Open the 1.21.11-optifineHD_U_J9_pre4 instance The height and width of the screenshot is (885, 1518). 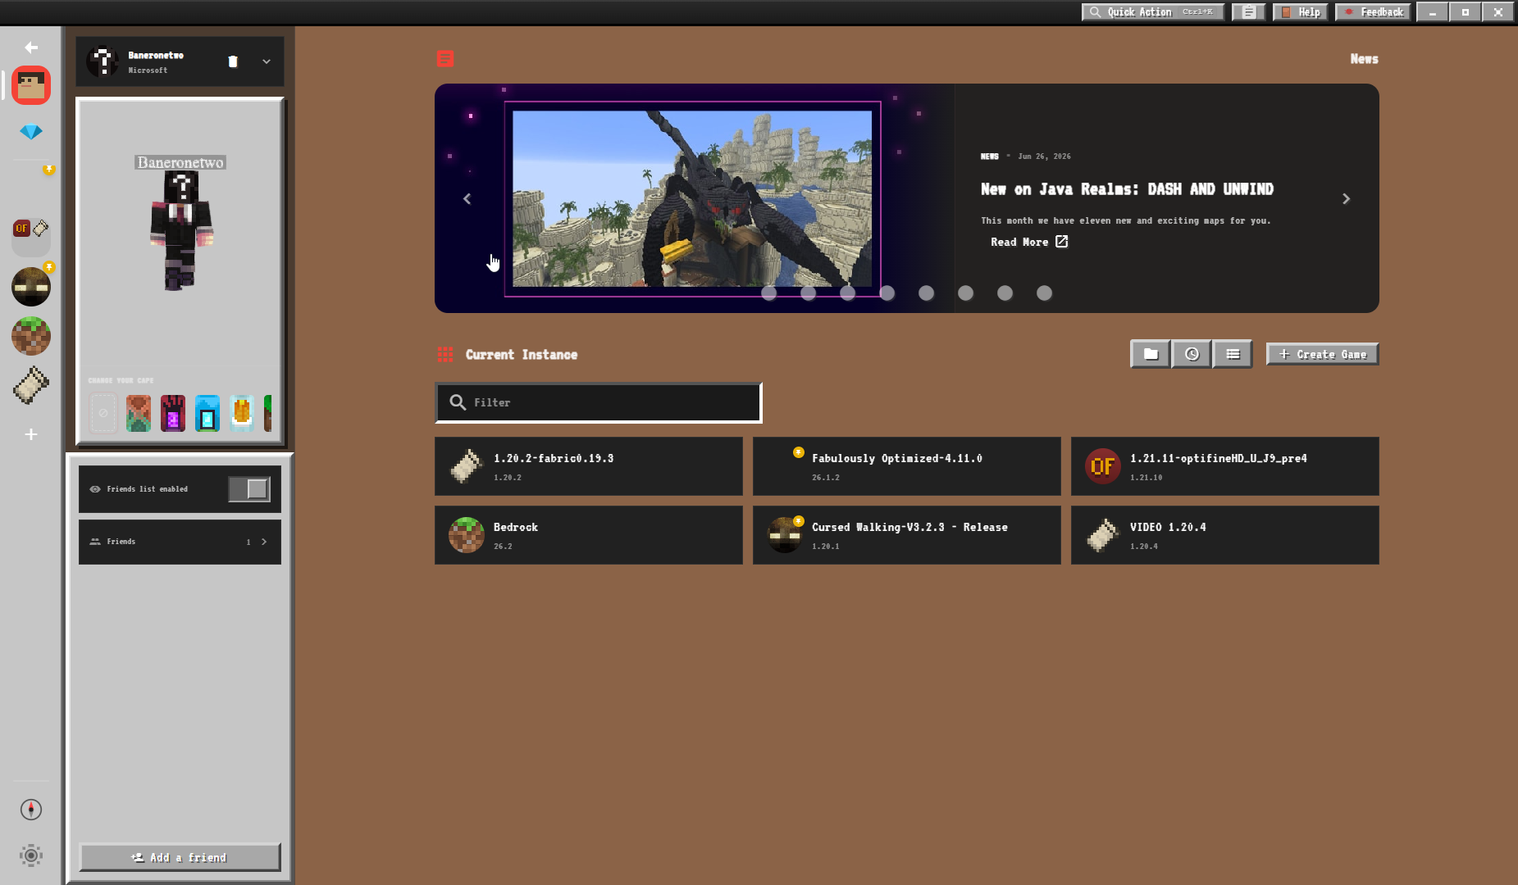[x=1224, y=466]
